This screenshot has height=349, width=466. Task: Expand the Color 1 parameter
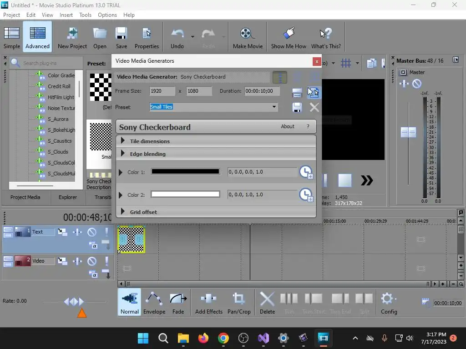[120, 172]
